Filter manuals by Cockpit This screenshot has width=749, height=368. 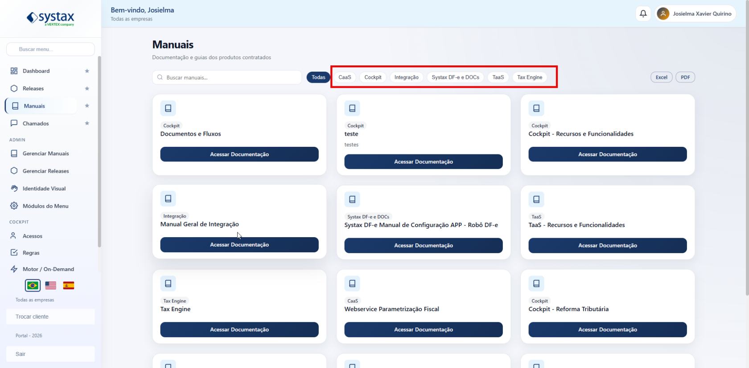tap(373, 77)
